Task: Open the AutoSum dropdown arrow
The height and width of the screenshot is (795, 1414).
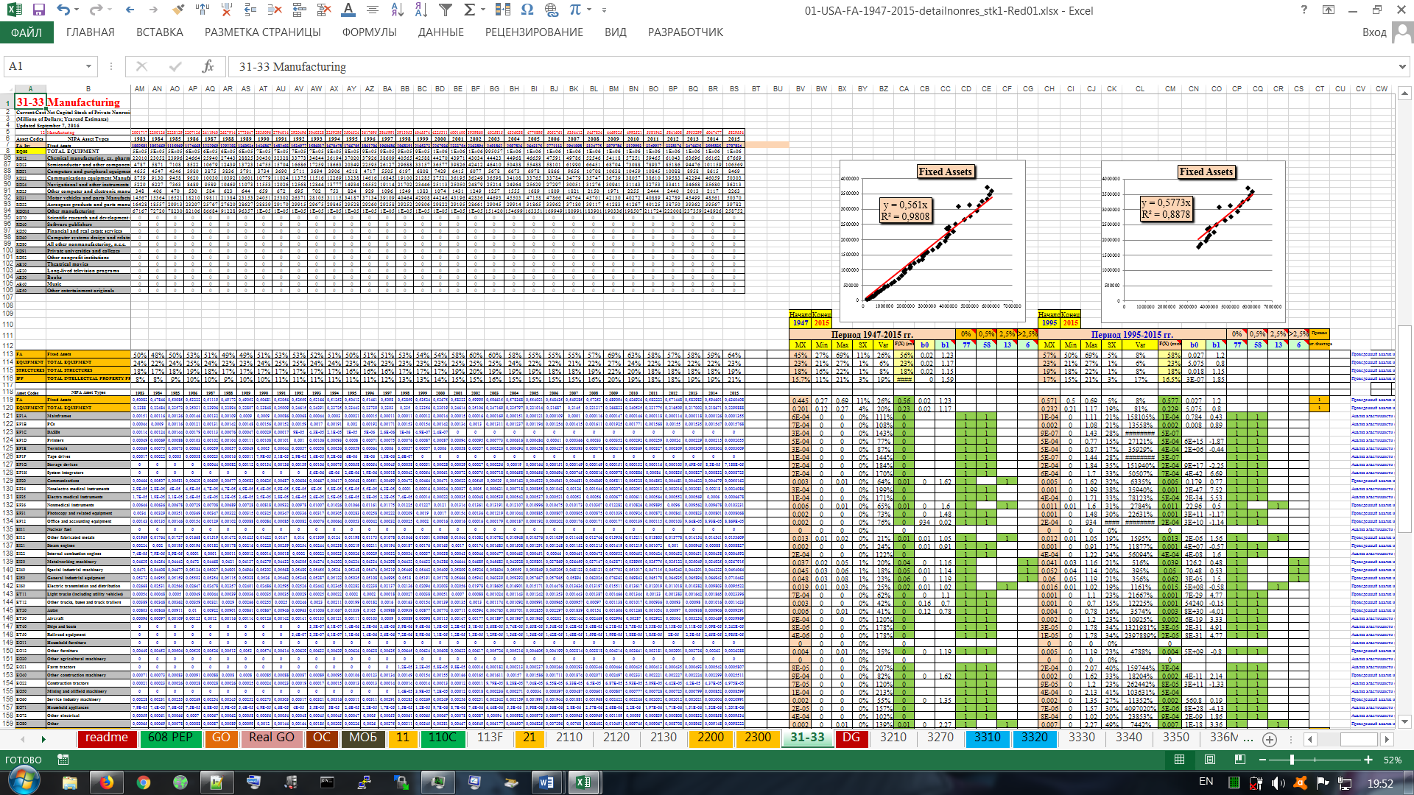Action: (x=483, y=10)
